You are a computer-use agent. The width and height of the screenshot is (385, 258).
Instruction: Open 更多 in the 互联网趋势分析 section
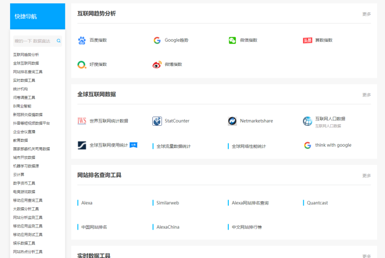(366, 14)
